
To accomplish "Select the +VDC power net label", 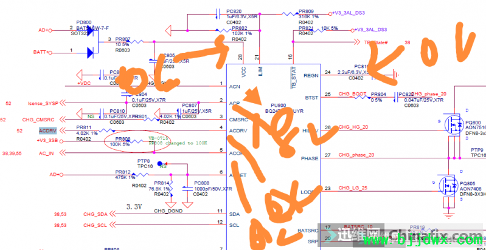I will (84, 84).
